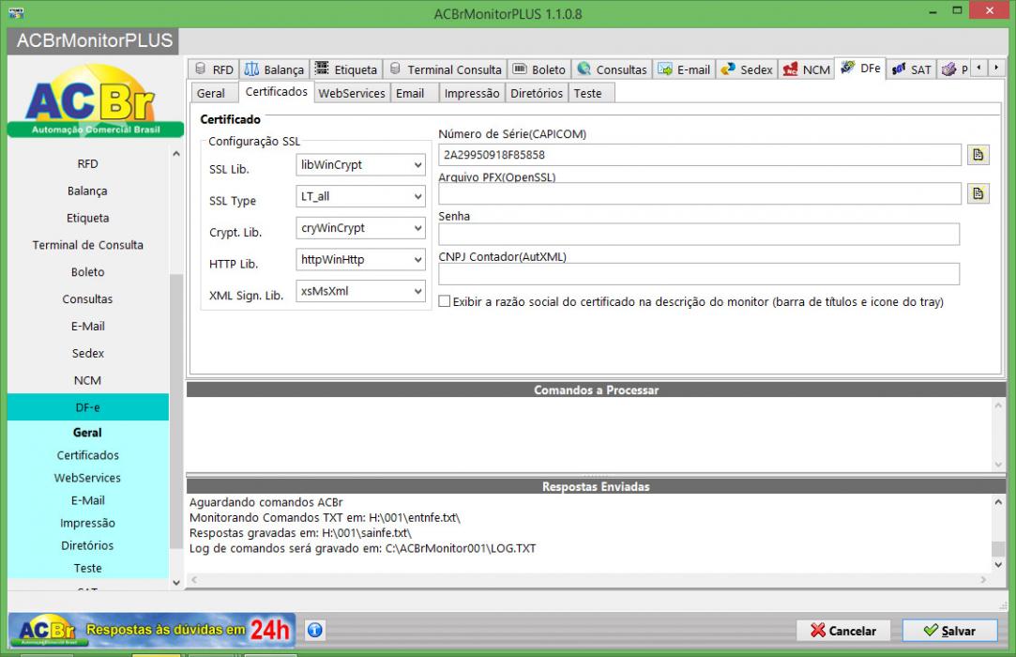Enable exibir razão social do certificado checkbox
The image size is (1016, 657).
pos(445,301)
